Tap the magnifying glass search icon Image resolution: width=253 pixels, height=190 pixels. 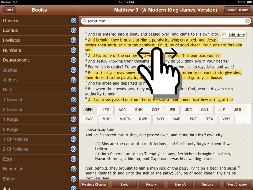point(84,21)
